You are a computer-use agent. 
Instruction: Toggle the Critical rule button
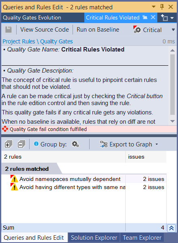(147, 30)
